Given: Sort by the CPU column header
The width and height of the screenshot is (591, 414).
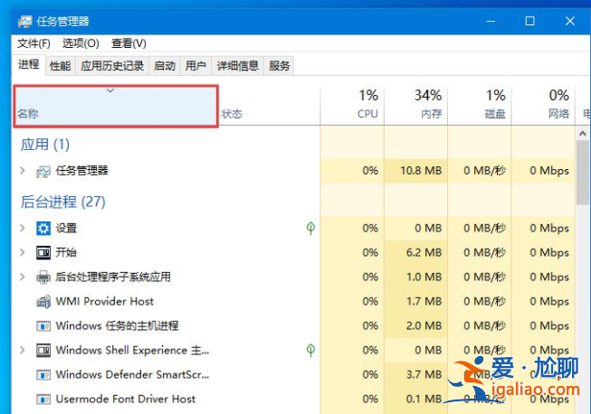Looking at the screenshot, I should point(352,106).
